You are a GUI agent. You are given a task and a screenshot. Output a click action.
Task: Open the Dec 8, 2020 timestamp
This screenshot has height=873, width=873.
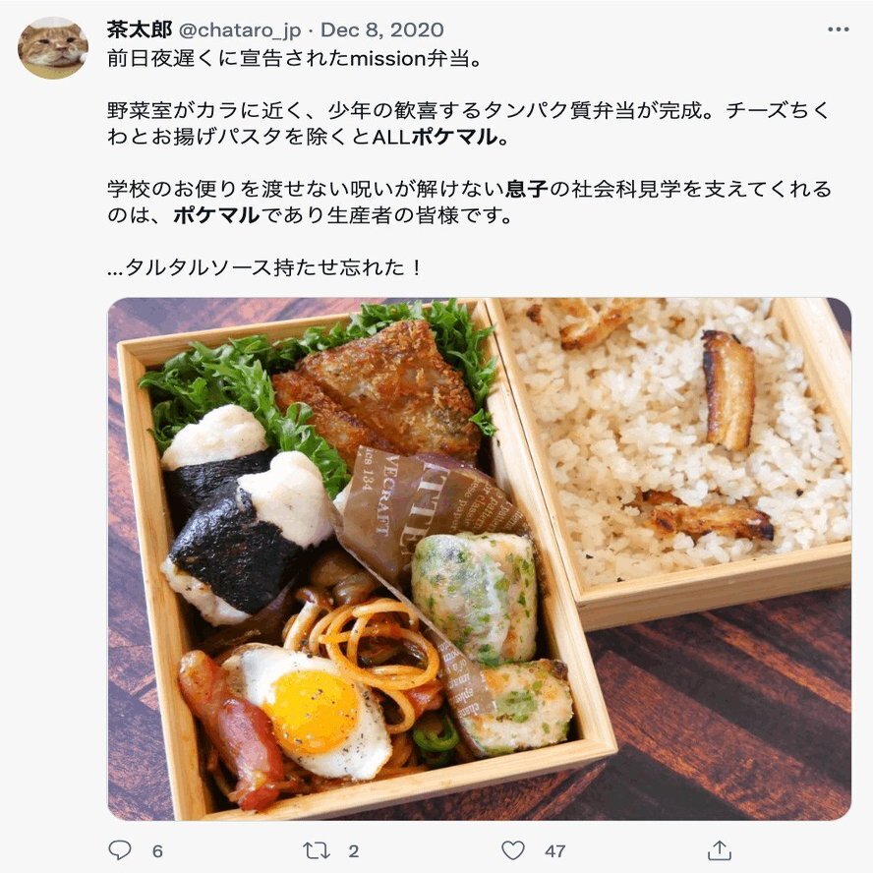pos(381,29)
